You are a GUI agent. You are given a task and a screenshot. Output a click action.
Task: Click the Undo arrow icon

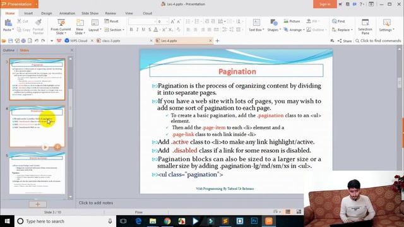coord(37,40)
